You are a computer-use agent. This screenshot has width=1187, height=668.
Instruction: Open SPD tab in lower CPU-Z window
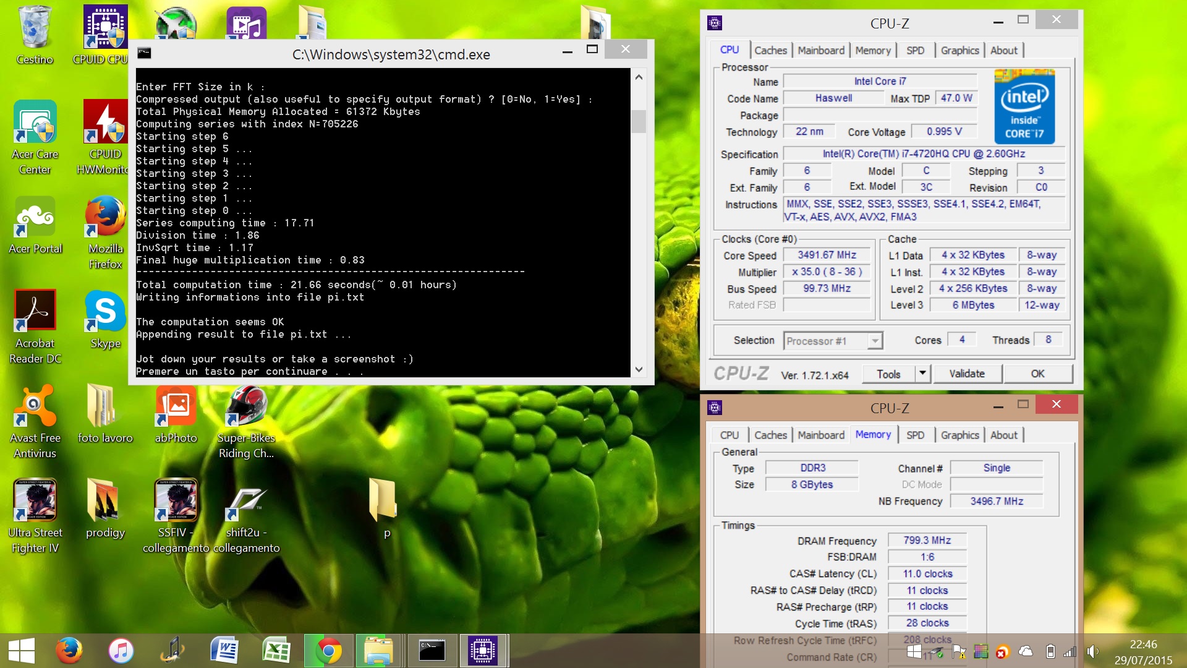pyautogui.click(x=915, y=435)
